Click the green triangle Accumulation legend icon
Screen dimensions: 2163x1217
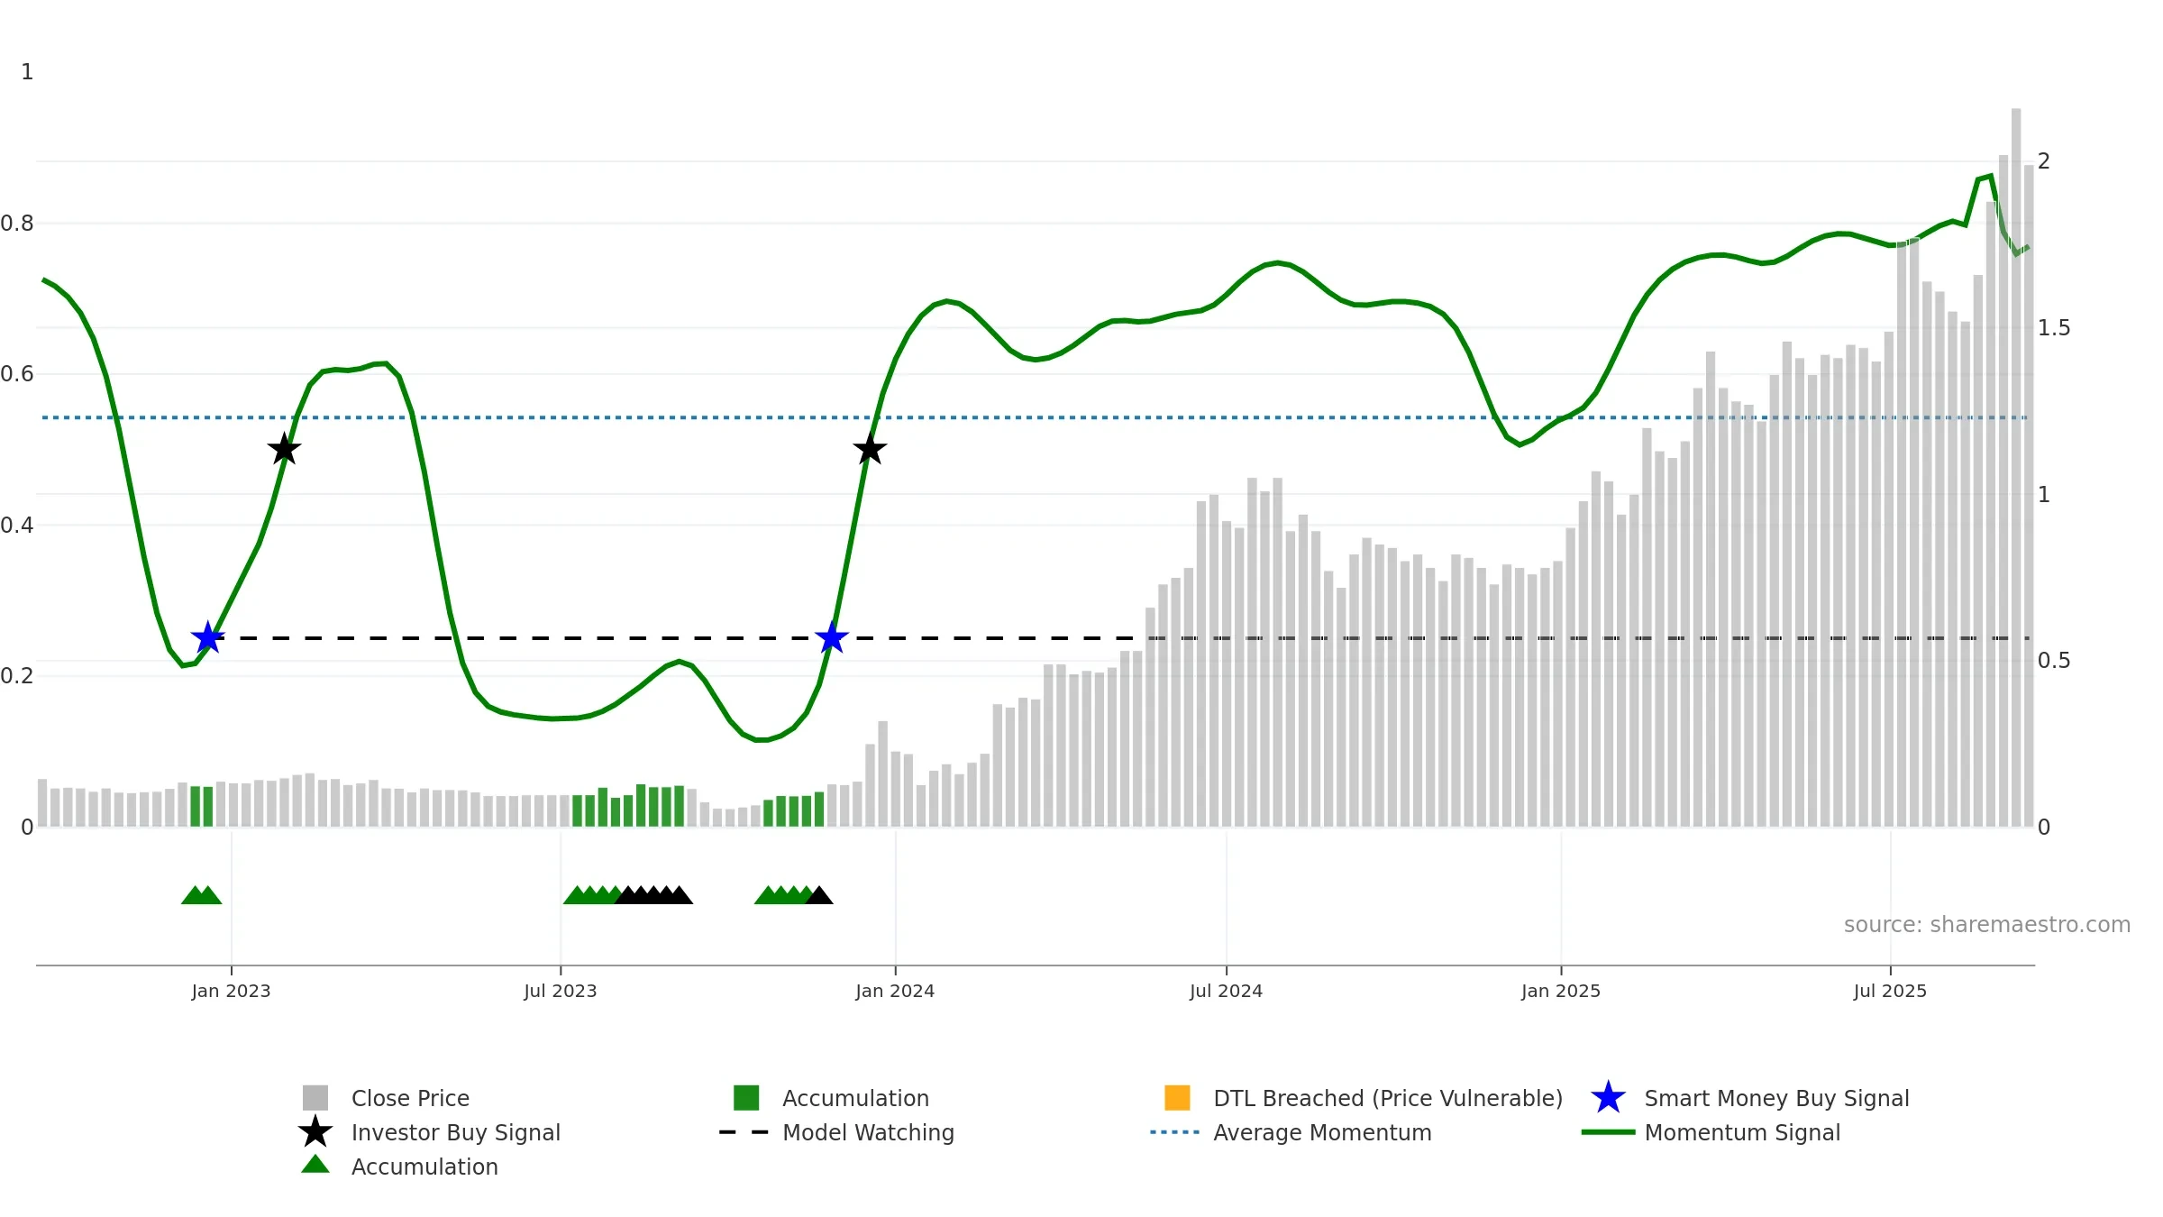point(315,1164)
